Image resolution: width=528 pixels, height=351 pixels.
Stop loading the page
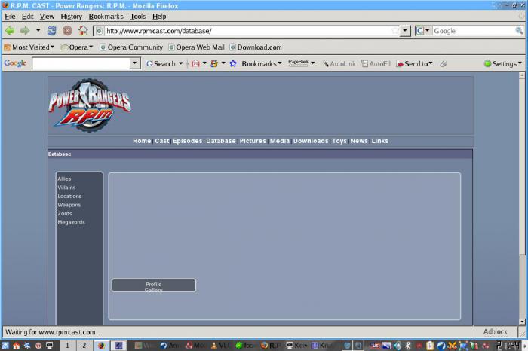tap(67, 31)
